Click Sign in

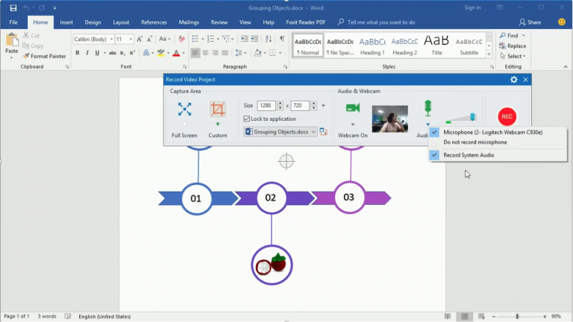pos(472,7)
